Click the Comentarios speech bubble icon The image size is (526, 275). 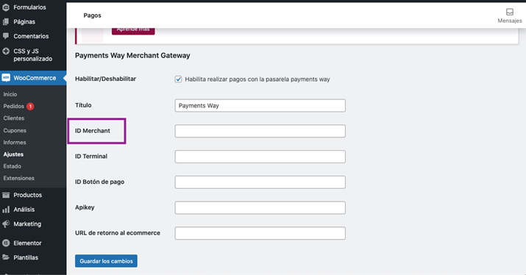tap(6, 36)
